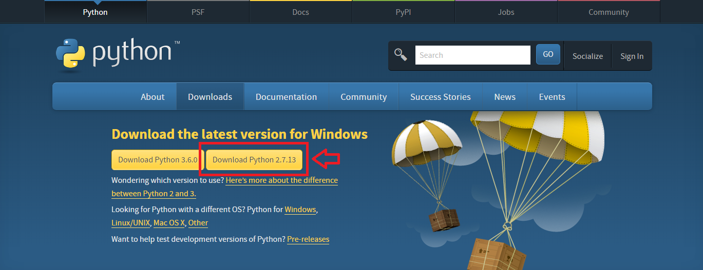Open the Success Stories menu item
This screenshot has height=270, width=703.
click(x=441, y=97)
